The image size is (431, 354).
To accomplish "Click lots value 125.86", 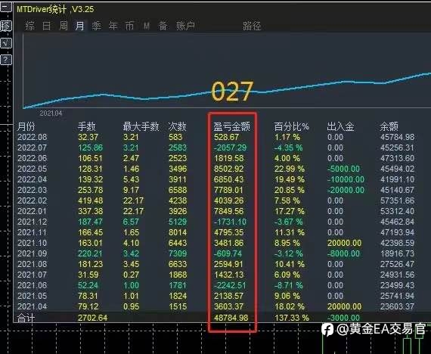I will pyautogui.click(x=91, y=147).
